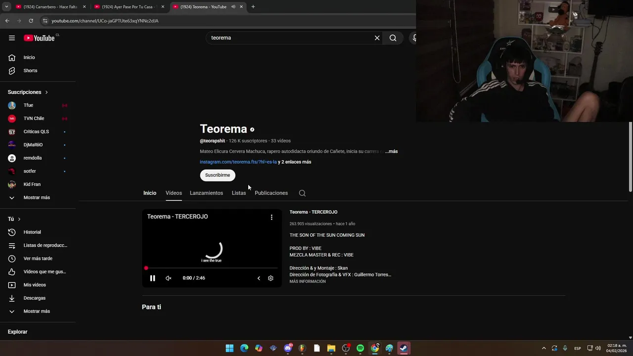Open the Críticas QLS subscription
633x356 pixels.
click(x=38, y=132)
